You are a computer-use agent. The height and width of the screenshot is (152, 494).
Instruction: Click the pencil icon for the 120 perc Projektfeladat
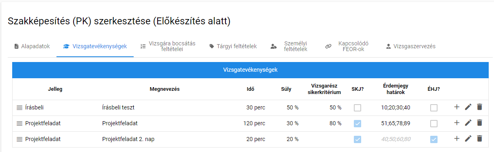(468, 123)
